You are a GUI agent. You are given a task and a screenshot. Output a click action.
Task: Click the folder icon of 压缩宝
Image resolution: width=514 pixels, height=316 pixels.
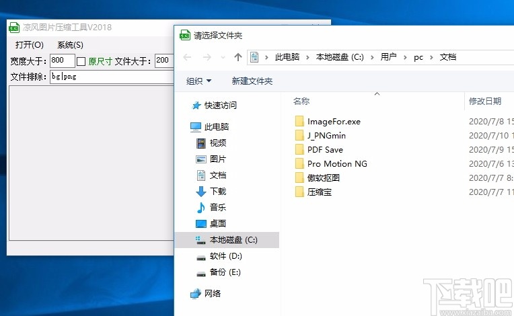tap(299, 192)
